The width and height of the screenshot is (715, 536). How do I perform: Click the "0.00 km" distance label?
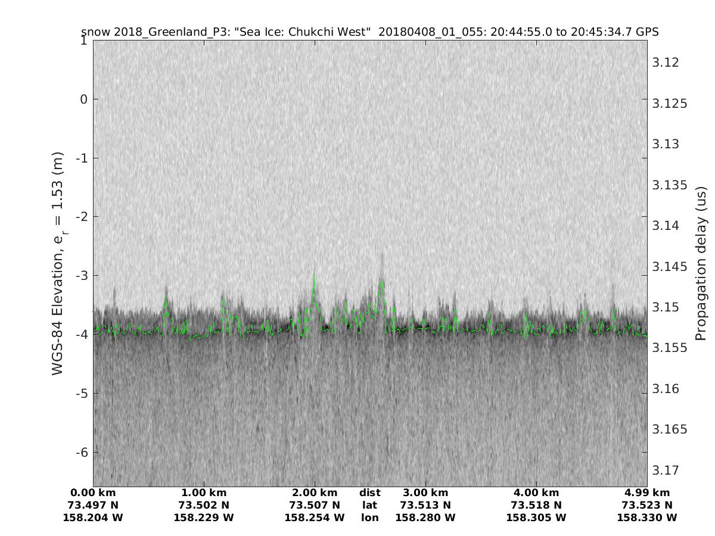pos(93,493)
